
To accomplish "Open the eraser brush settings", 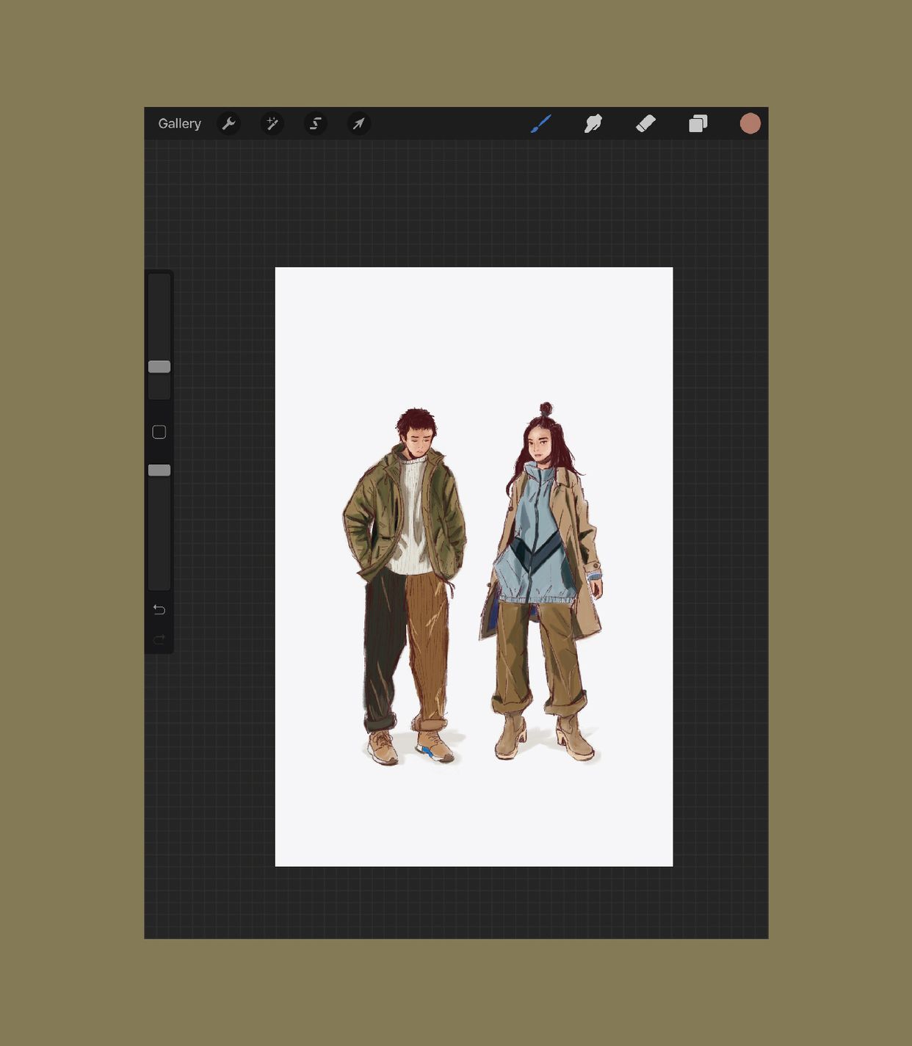I will point(646,123).
